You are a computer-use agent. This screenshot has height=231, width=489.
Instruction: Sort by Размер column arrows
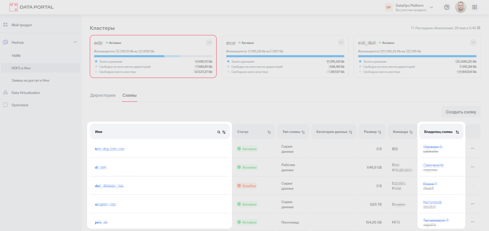click(x=380, y=132)
